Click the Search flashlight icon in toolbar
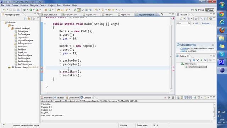Screen dimensions: 227x128 (66, 10)
